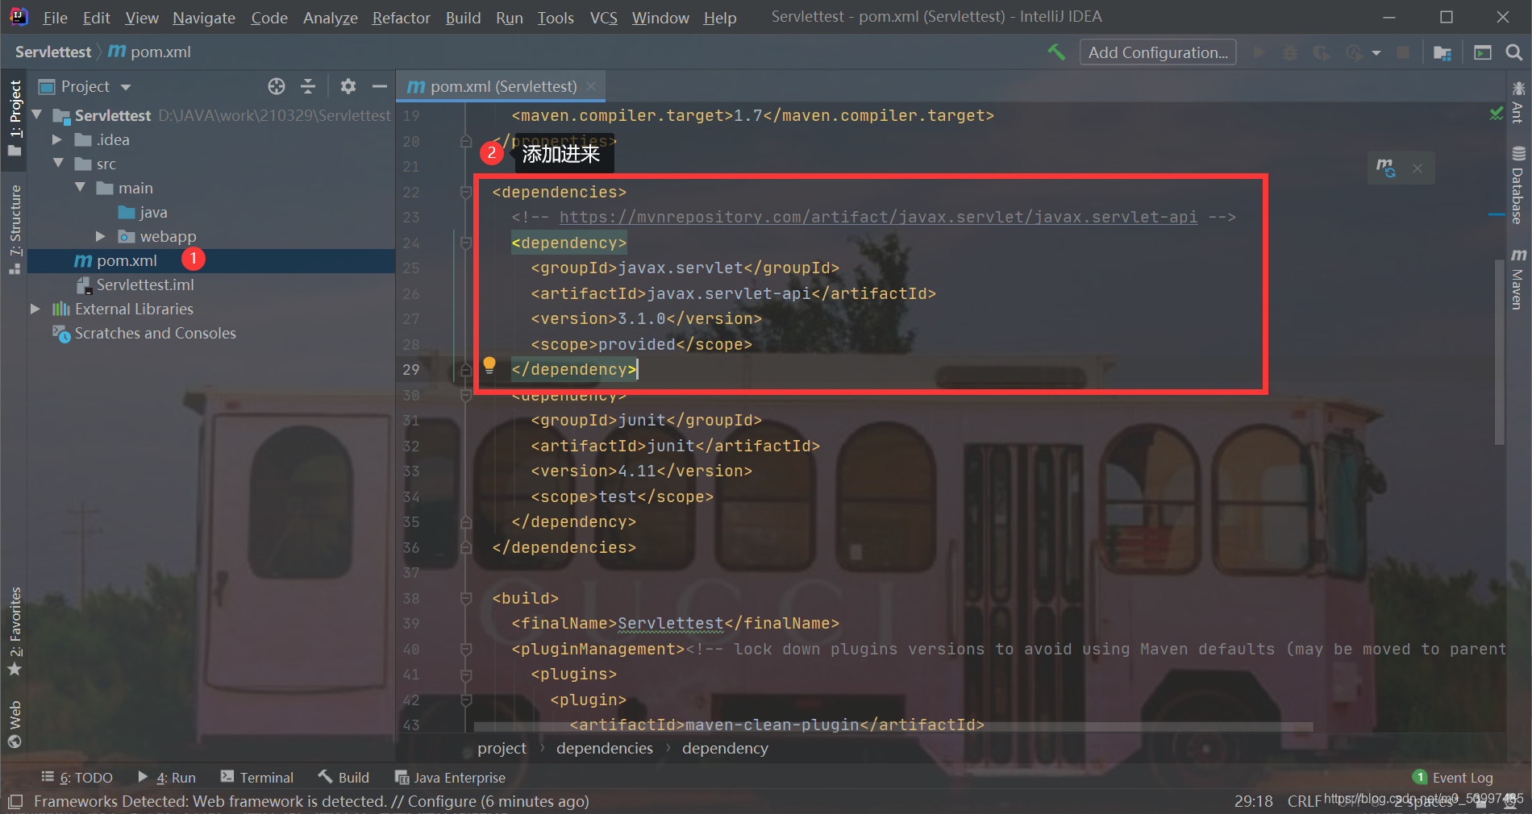Screen dimensions: 1532x814
Task: Open the Event Log
Action: click(1453, 778)
